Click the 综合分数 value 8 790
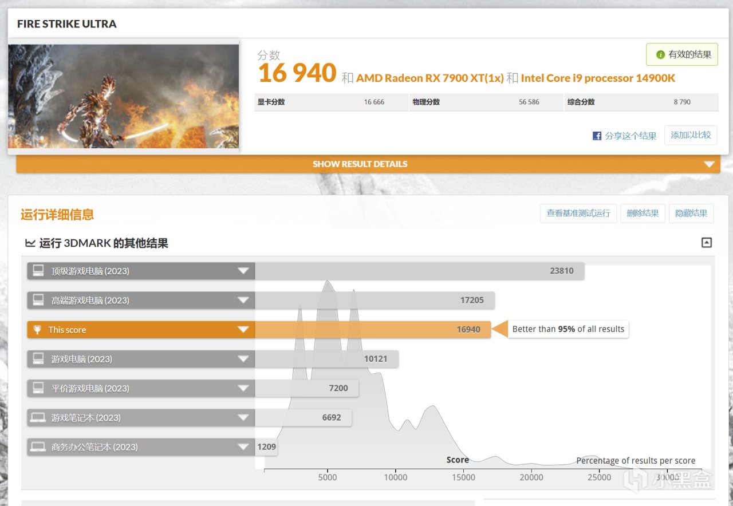Image resolution: width=733 pixels, height=506 pixels. 682,102
